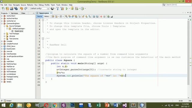Viewport: 192px width, 108px height.
Task: Click the Find Next Occurrence icon
Action: pos(73,16)
